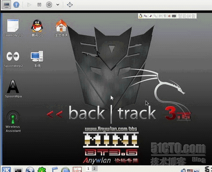
Task: Open the KDE K menu
Action: (6, 169)
